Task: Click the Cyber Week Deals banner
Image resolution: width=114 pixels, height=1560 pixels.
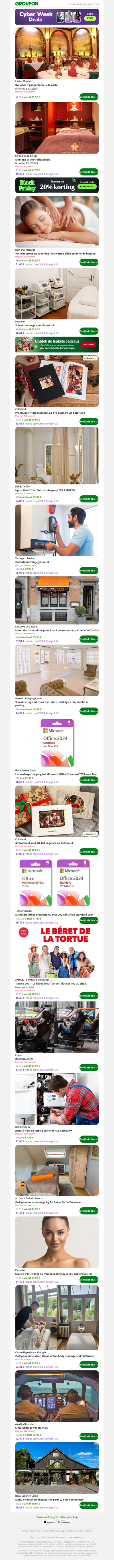Action: 57,16
